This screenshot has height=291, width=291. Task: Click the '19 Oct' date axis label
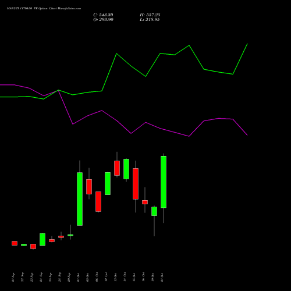tap(152, 277)
